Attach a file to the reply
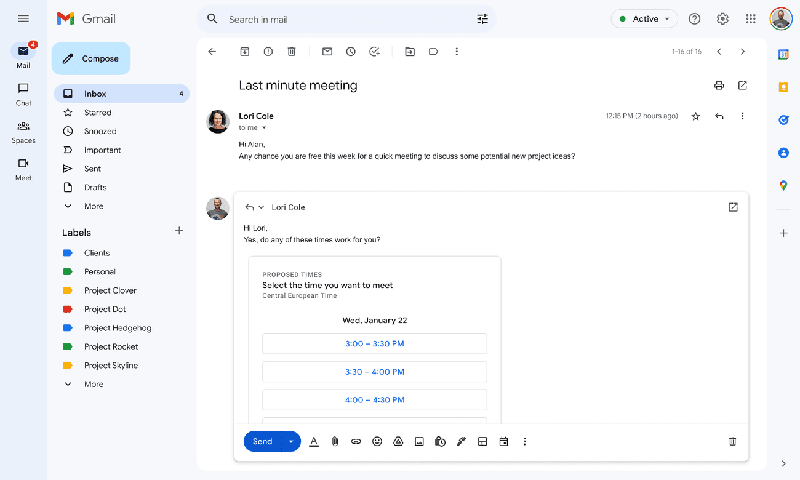The width and height of the screenshot is (800, 480). point(335,441)
